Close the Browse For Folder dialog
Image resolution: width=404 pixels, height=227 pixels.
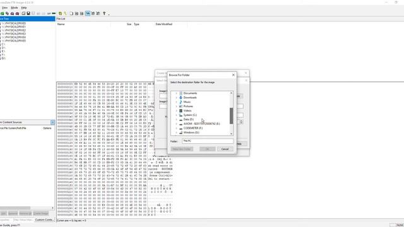coord(234,75)
